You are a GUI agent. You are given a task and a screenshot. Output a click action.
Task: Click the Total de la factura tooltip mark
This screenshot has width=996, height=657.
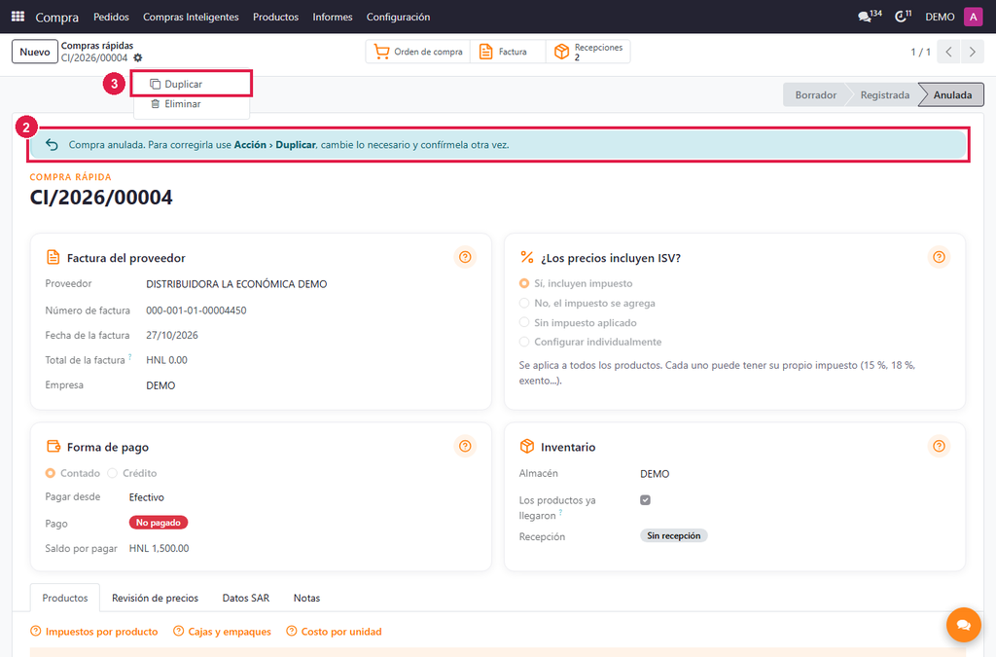[x=130, y=356]
